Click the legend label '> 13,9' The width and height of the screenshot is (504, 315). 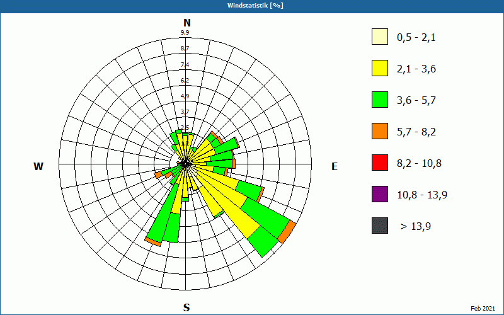[x=416, y=227]
